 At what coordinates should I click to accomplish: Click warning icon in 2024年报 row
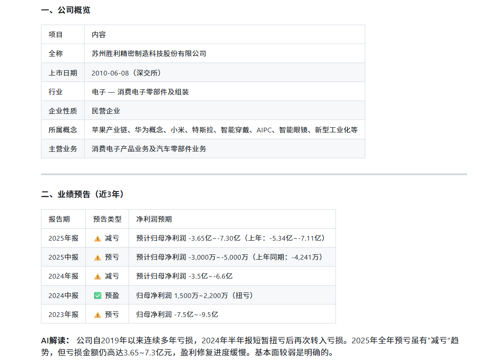point(98,277)
